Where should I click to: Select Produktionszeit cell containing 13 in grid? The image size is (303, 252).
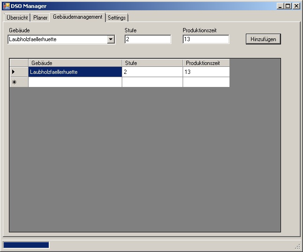[206, 72]
